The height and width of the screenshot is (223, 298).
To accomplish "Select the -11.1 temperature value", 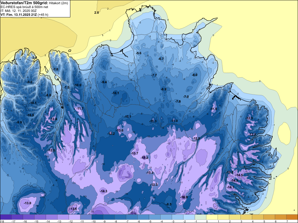I will [x=128, y=117].
